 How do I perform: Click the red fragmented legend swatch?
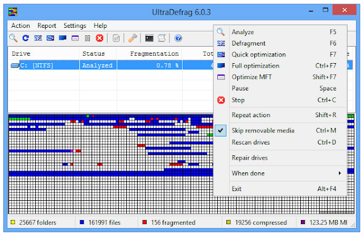tap(144, 222)
